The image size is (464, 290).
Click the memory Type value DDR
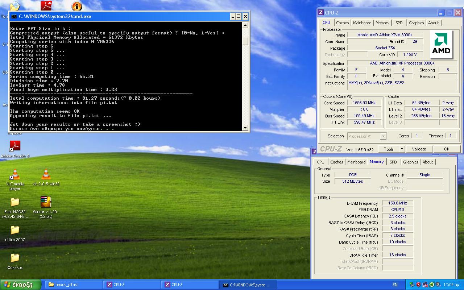(352, 175)
